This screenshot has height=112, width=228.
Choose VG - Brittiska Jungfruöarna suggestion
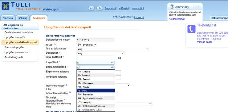[96, 106]
